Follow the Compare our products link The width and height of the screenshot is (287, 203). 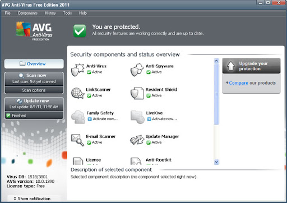coord(238,83)
